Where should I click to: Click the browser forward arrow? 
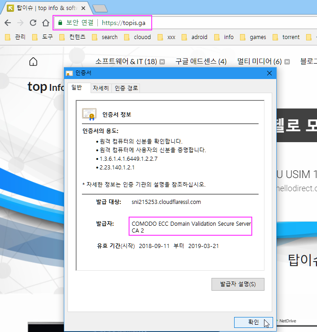pos(20,23)
